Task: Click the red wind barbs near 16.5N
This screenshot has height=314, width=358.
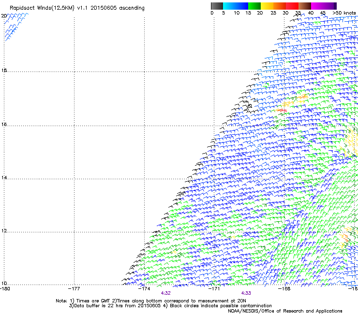Action: (x=283, y=111)
